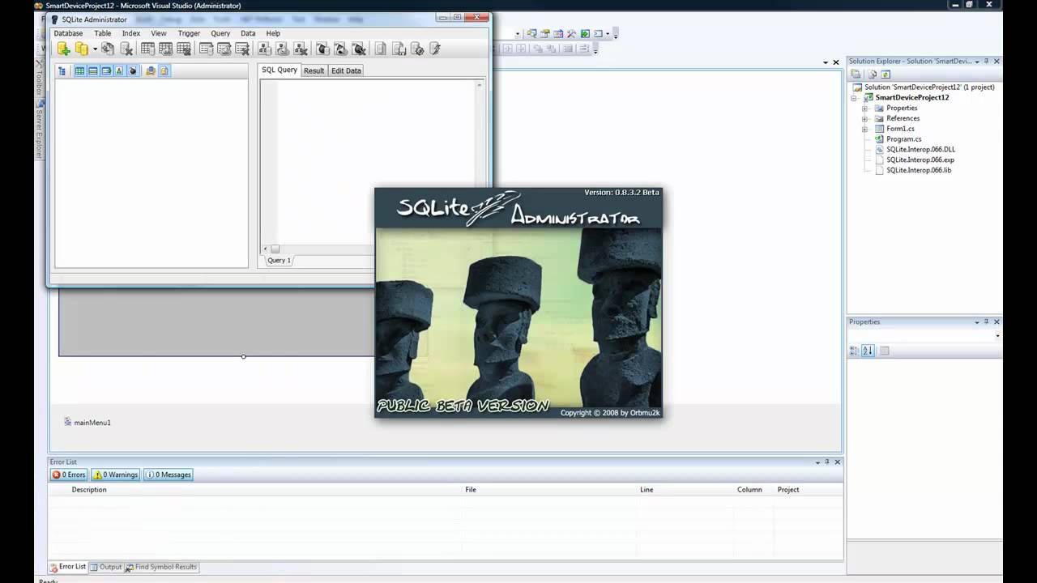Open the Properties panel window position dropdown
The height and width of the screenshot is (583, 1037).
977,322
